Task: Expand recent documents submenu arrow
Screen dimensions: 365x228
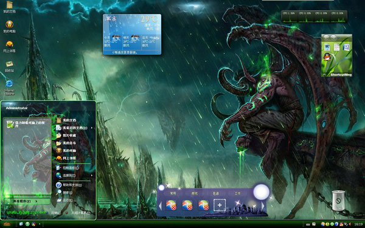Action: click(x=92, y=128)
